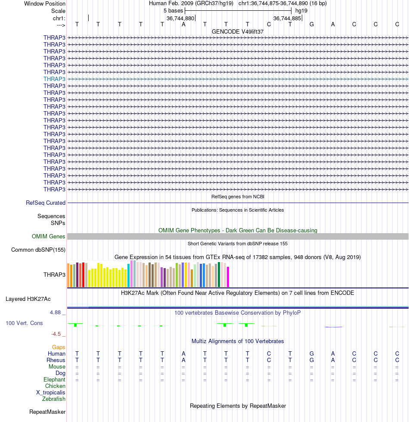Click the ---> sequence direction arrow label

[61, 25]
